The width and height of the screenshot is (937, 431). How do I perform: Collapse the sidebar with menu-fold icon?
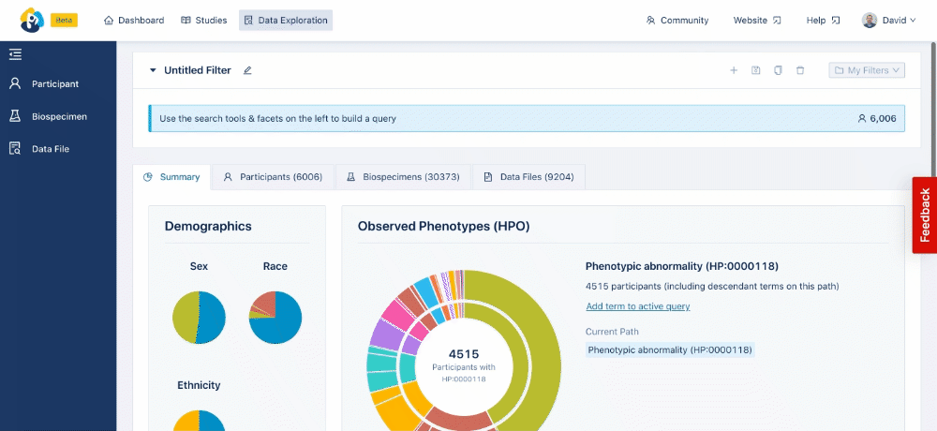click(16, 54)
